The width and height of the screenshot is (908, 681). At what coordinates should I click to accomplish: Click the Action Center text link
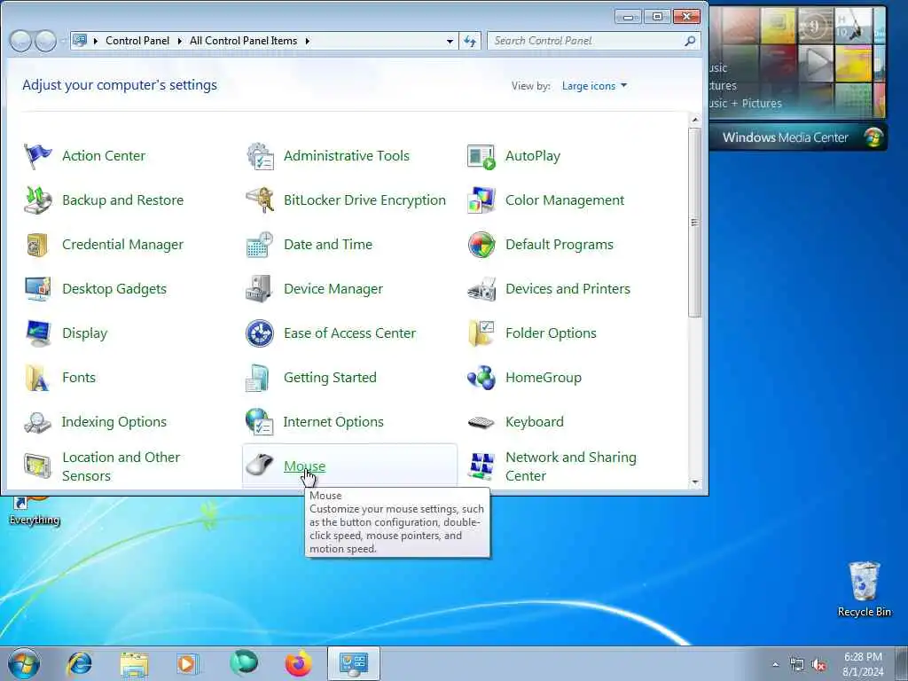click(104, 155)
